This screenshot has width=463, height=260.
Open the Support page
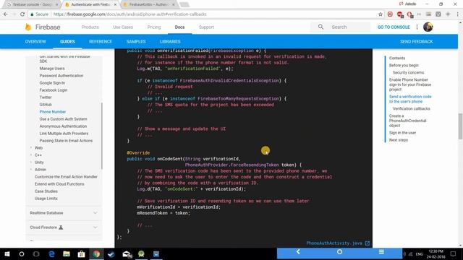206,27
